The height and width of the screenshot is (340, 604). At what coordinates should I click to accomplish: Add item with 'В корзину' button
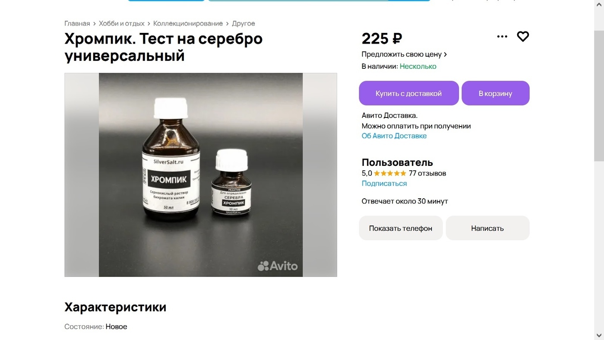pos(496,93)
